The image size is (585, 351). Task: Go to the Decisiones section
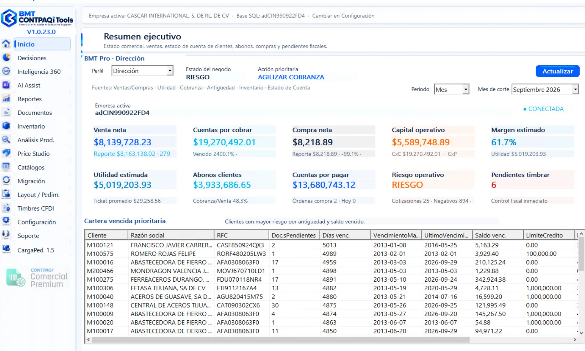coord(32,58)
